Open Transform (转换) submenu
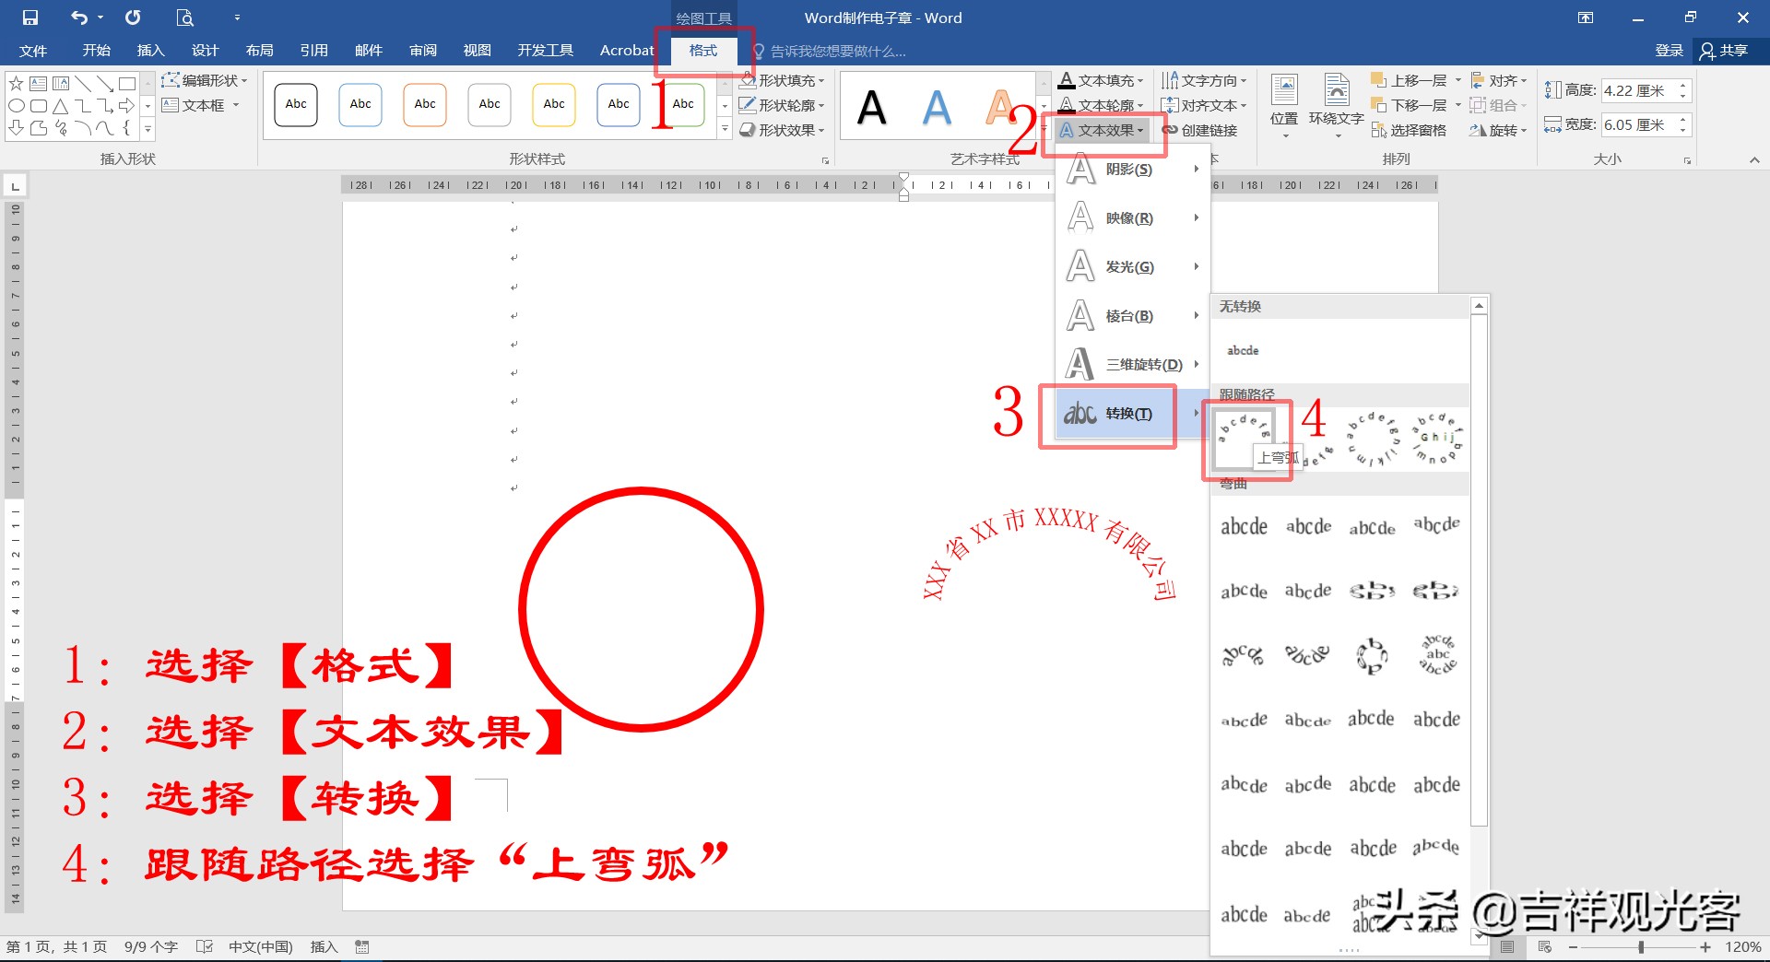Image resolution: width=1770 pixels, height=962 pixels. pos(1133,414)
